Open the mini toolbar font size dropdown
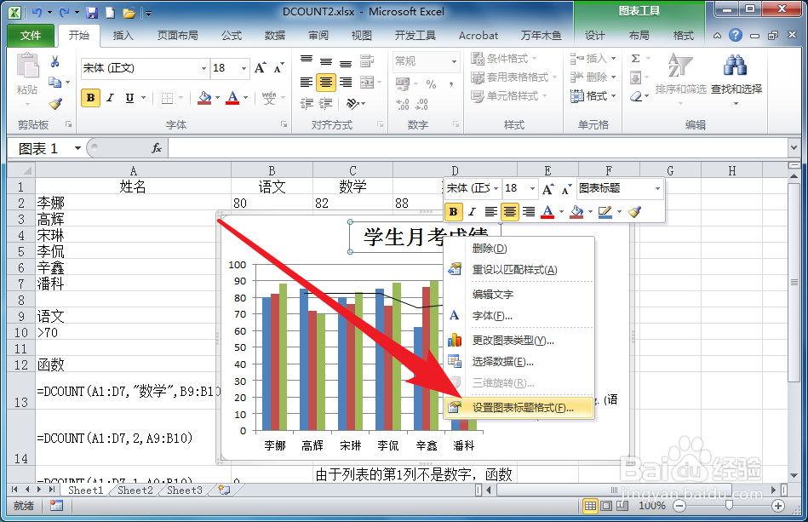The height and width of the screenshot is (522, 808). pyautogui.click(x=533, y=188)
